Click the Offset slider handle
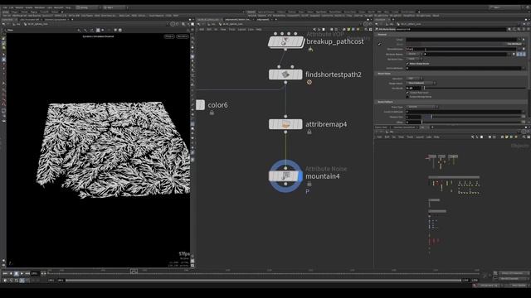Screen dimensions: 531x298 [422, 122]
